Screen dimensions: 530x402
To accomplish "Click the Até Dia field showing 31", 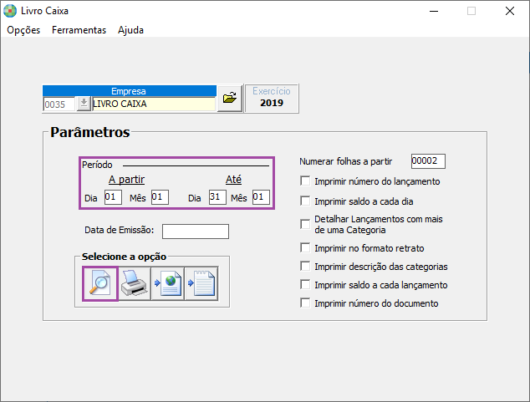I will (x=217, y=197).
